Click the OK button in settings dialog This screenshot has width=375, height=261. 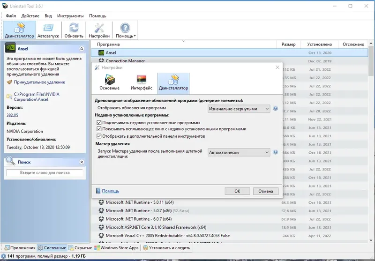click(x=237, y=191)
